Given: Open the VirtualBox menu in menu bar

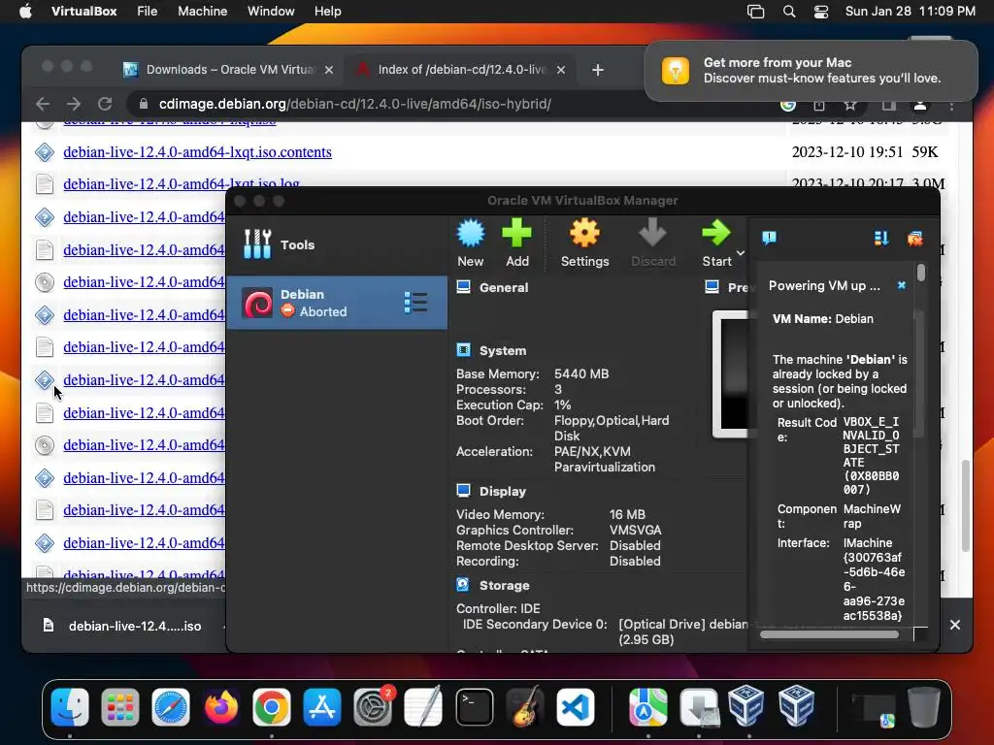Looking at the screenshot, I should [x=83, y=12].
